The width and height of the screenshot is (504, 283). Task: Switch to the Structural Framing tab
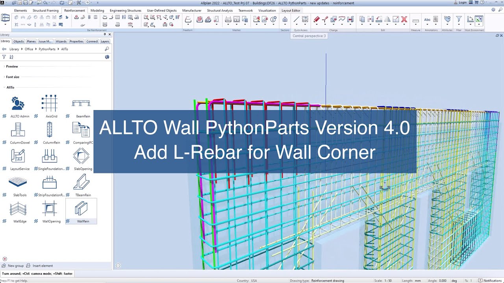point(46,11)
